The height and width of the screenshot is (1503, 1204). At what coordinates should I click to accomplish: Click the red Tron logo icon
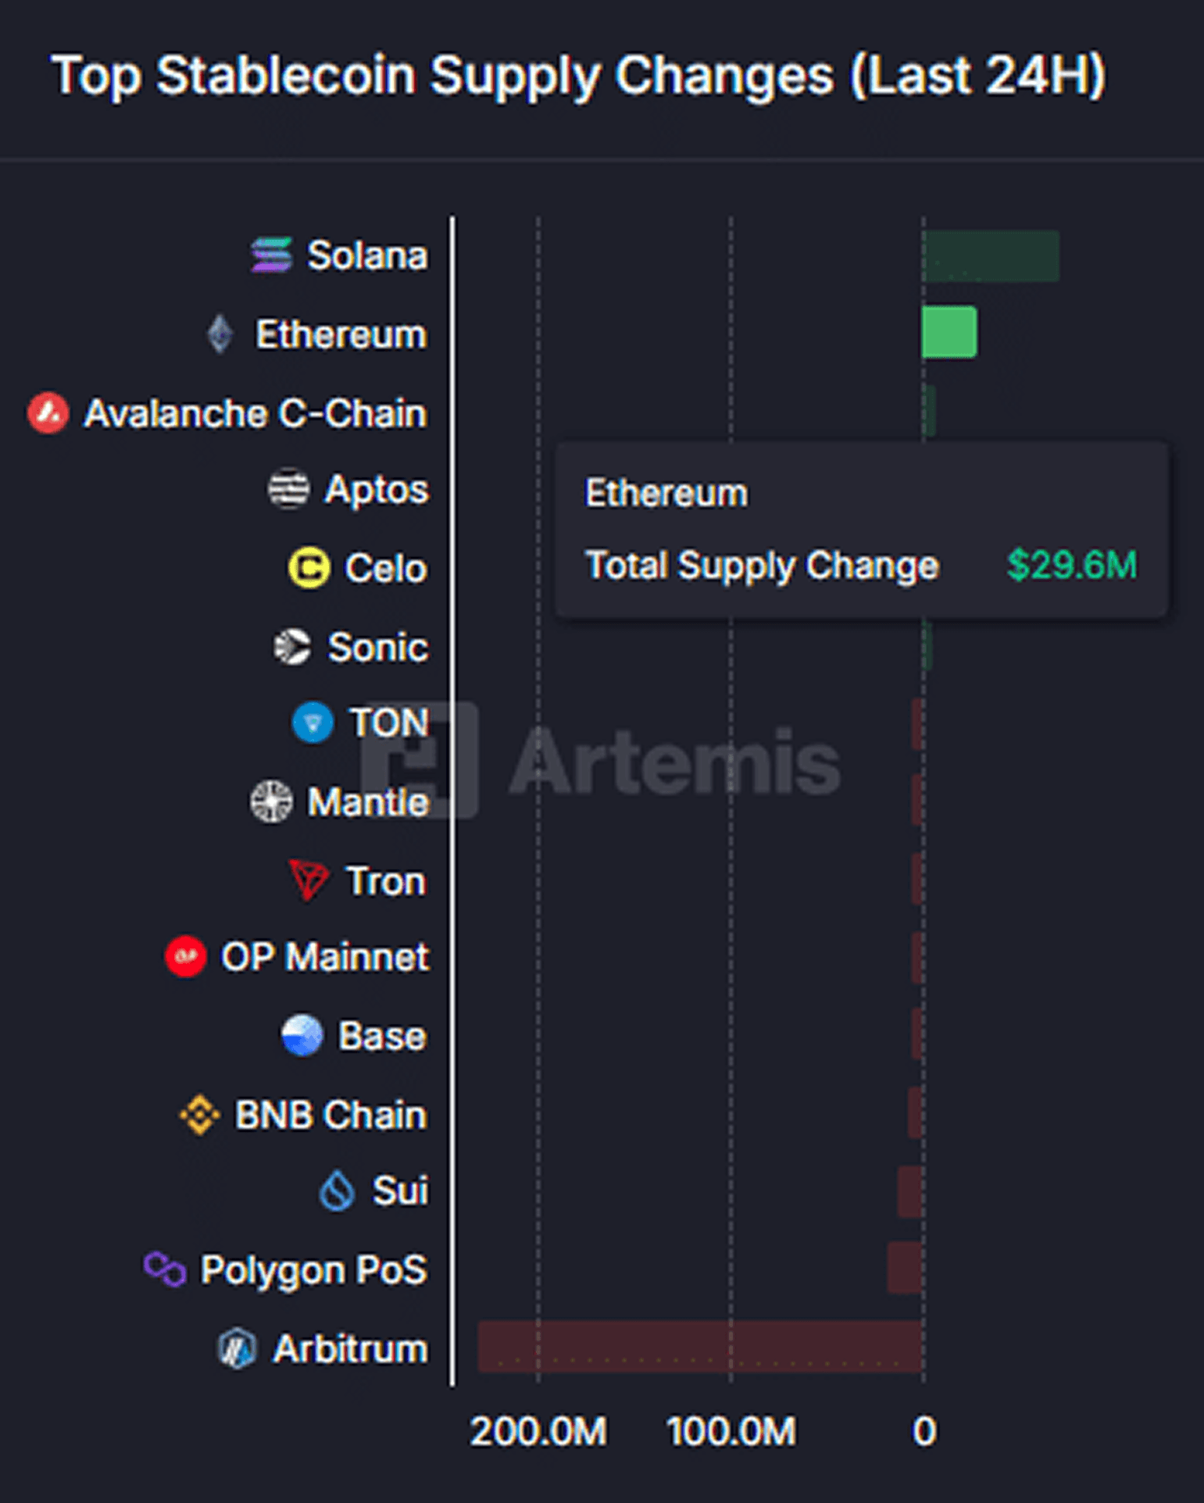click(x=309, y=880)
